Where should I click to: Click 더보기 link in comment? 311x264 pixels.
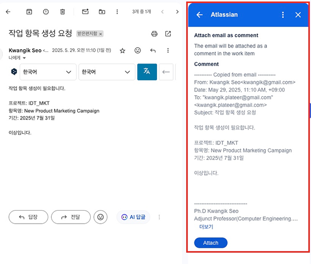206,227
